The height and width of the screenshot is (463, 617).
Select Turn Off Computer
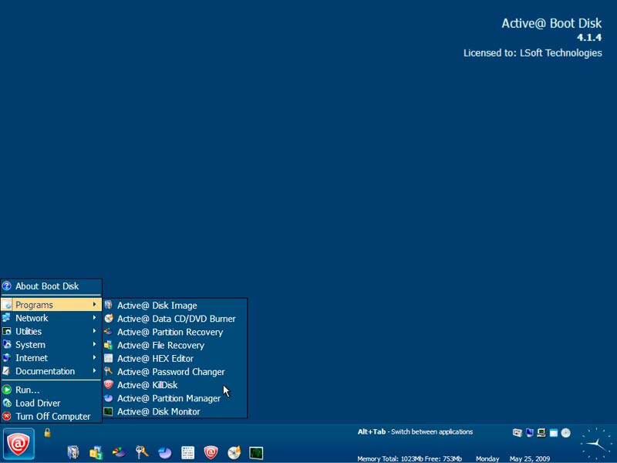[x=51, y=417]
